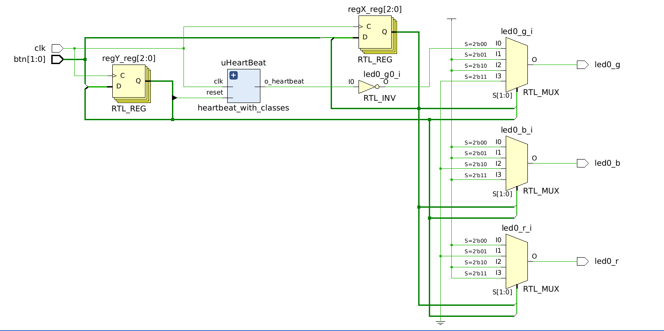The height and width of the screenshot is (331, 664).
Task: Click the 'btn[1:0]' port name text
Action: click(x=30, y=59)
